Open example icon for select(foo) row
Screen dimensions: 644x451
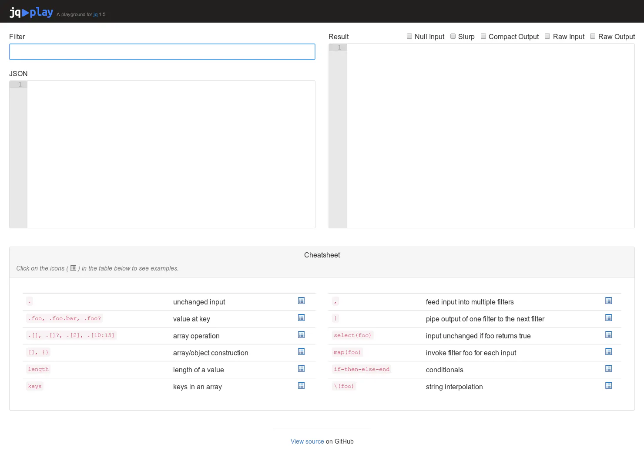[x=608, y=334]
